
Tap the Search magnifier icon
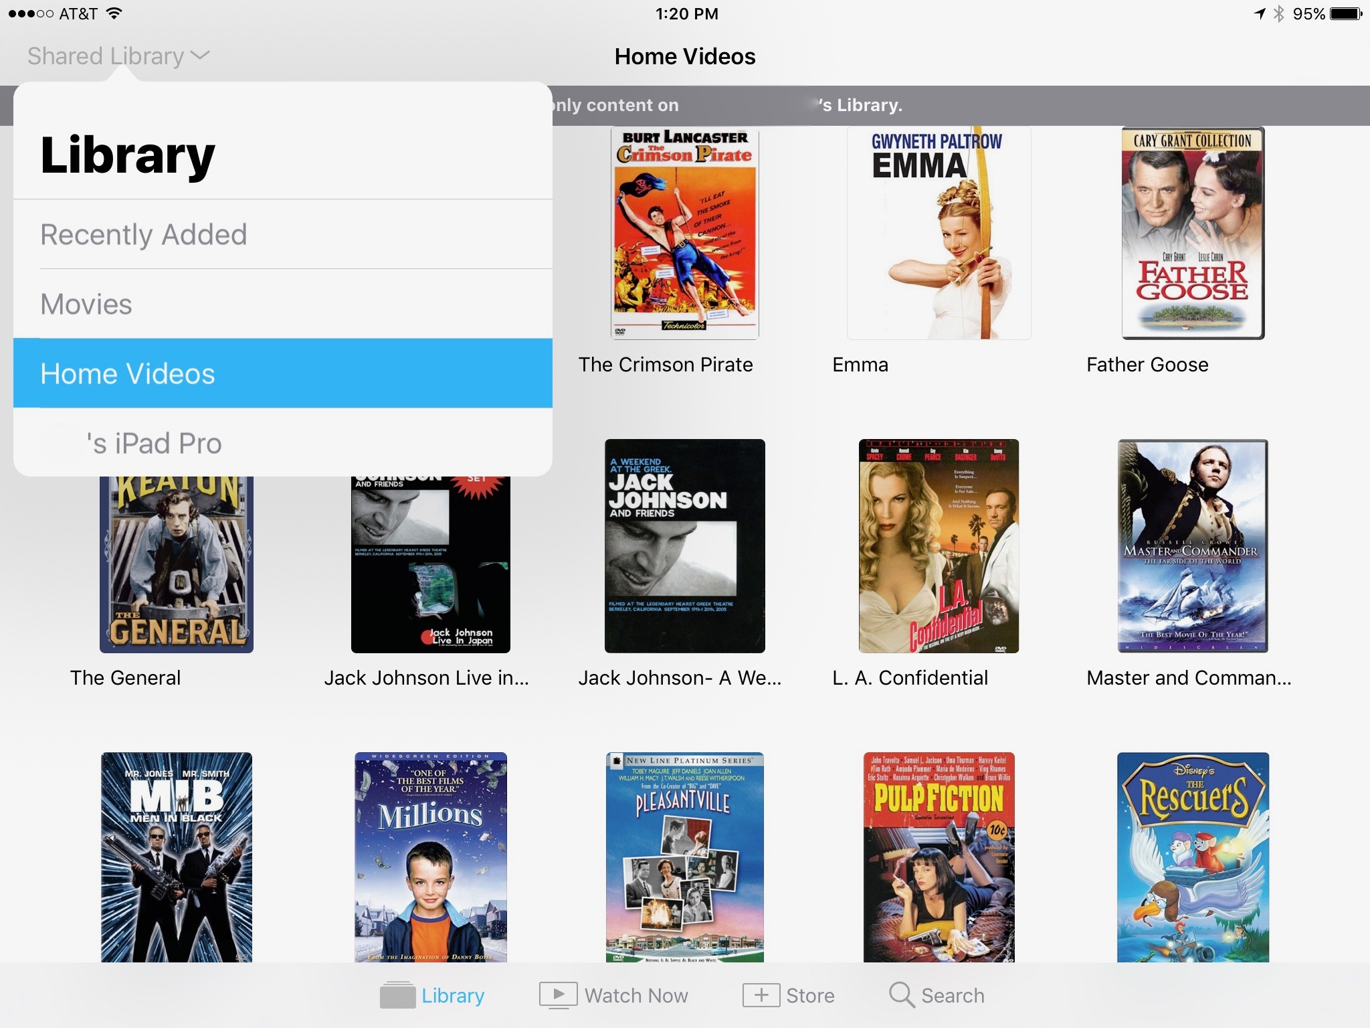[901, 995]
